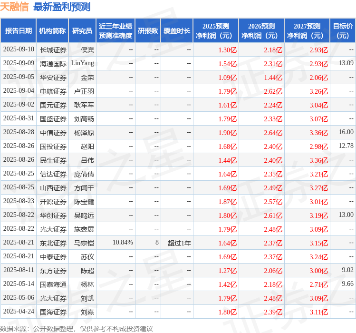Click 信达证券 institution cell
356x333 pixels.
(53, 174)
